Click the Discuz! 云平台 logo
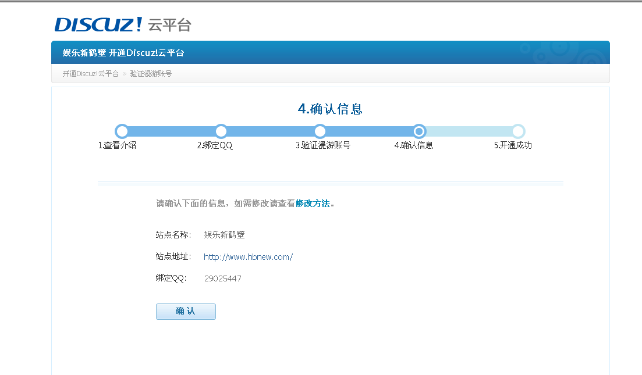Image resolution: width=642 pixels, height=375 pixels. pos(123,24)
